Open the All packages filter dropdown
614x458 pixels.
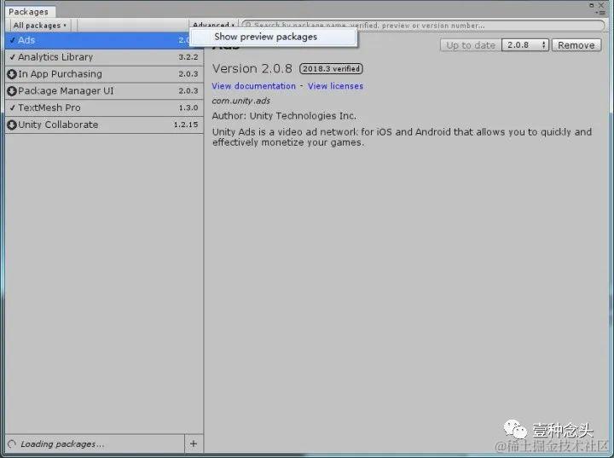point(39,26)
